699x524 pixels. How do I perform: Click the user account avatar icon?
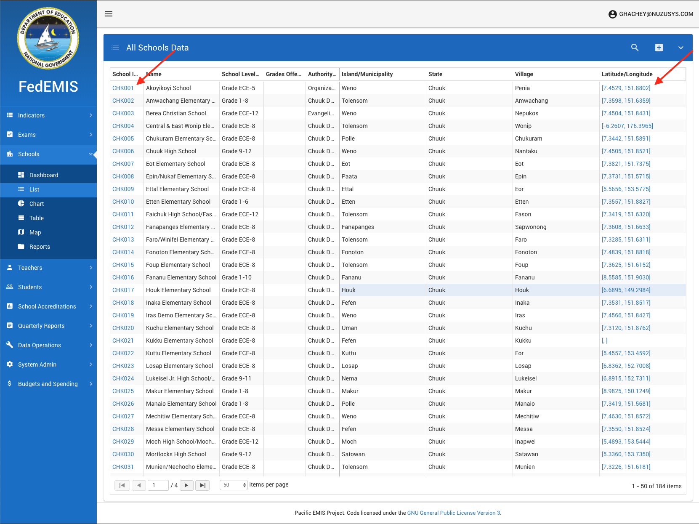point(612,14)
